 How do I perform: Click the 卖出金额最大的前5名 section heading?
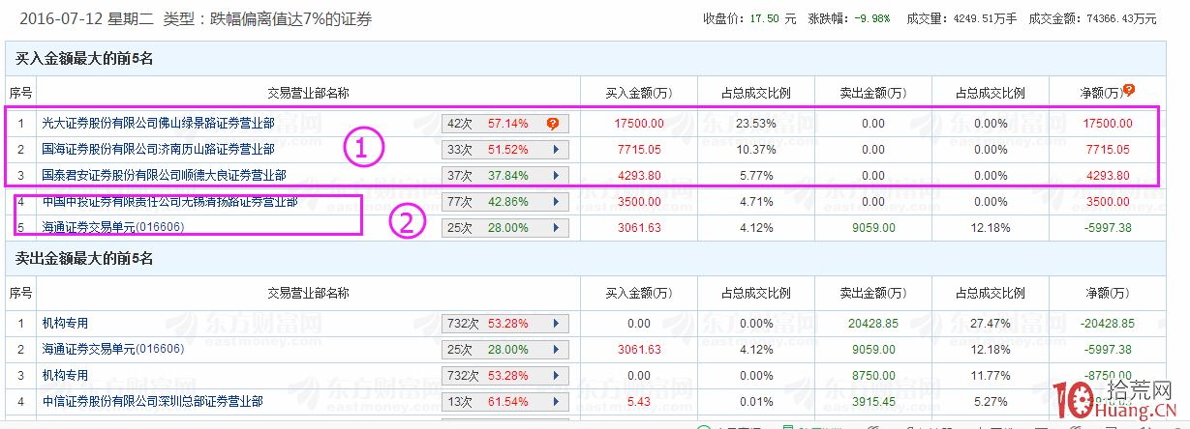84,259
